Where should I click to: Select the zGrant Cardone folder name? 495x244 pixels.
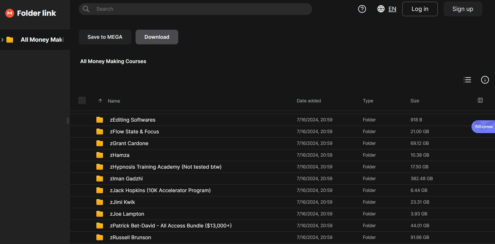129,143
